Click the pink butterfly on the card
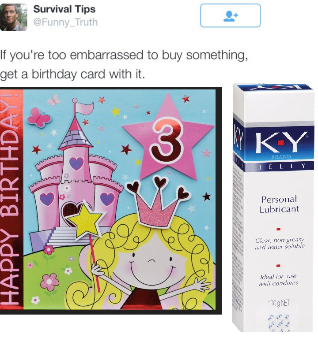The width and height of the screenshot is (318, 341). click(x=38, y=118)
